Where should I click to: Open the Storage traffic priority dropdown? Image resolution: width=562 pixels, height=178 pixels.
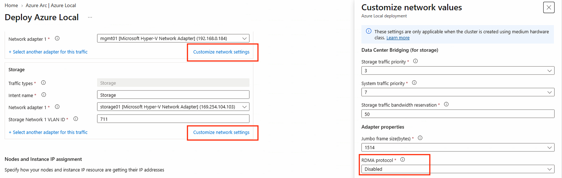pos(458,71)
